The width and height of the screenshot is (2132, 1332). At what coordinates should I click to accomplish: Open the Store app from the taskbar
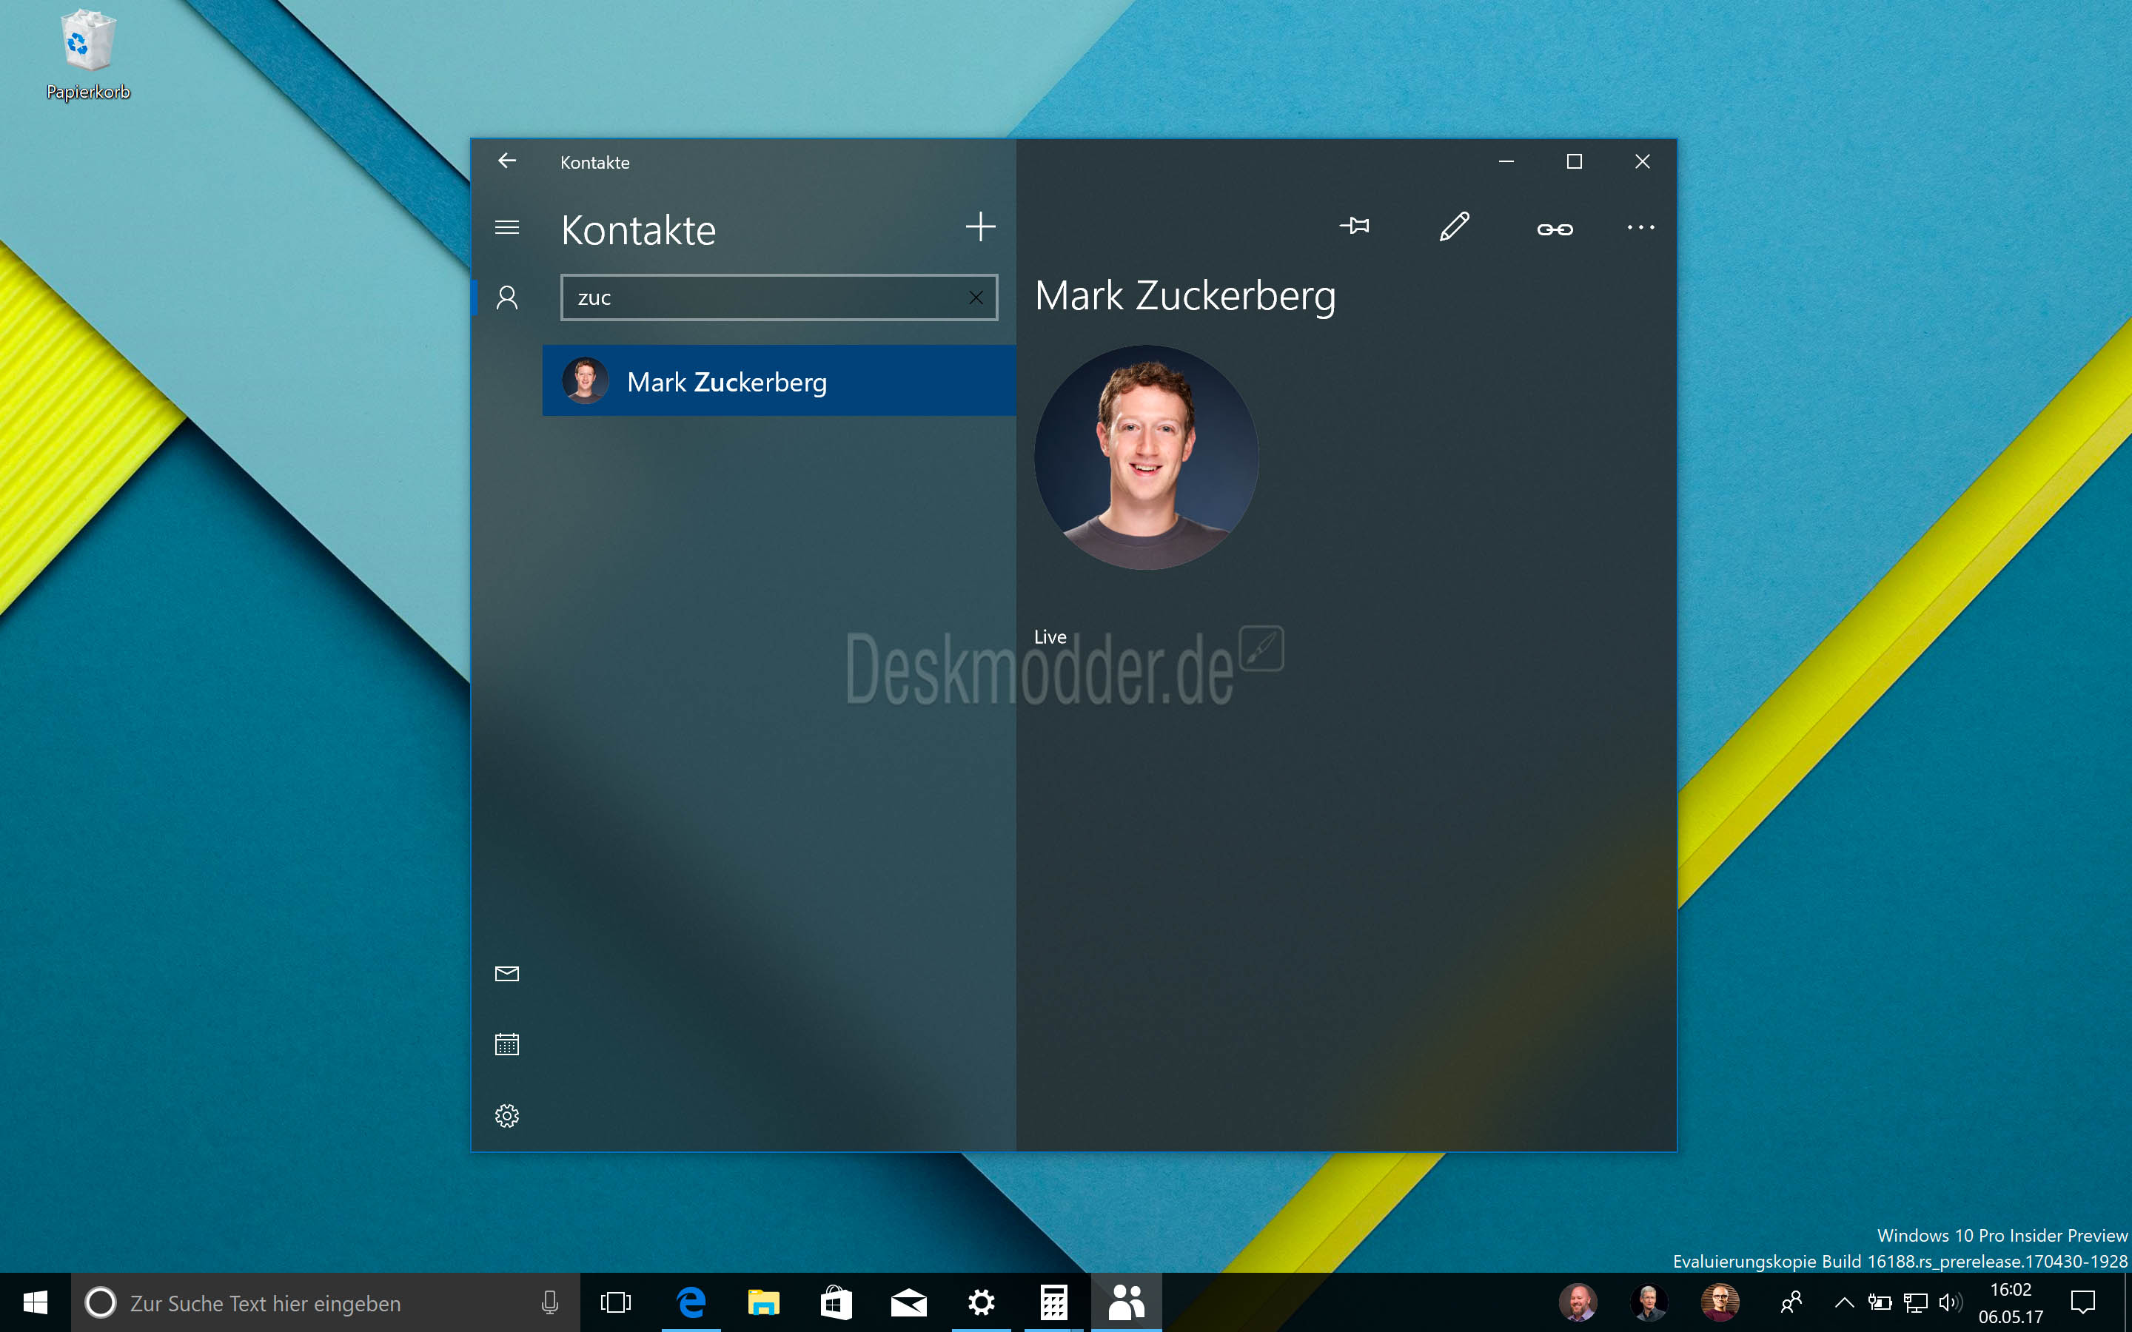pyautogui.click(x=836, y=1302)
